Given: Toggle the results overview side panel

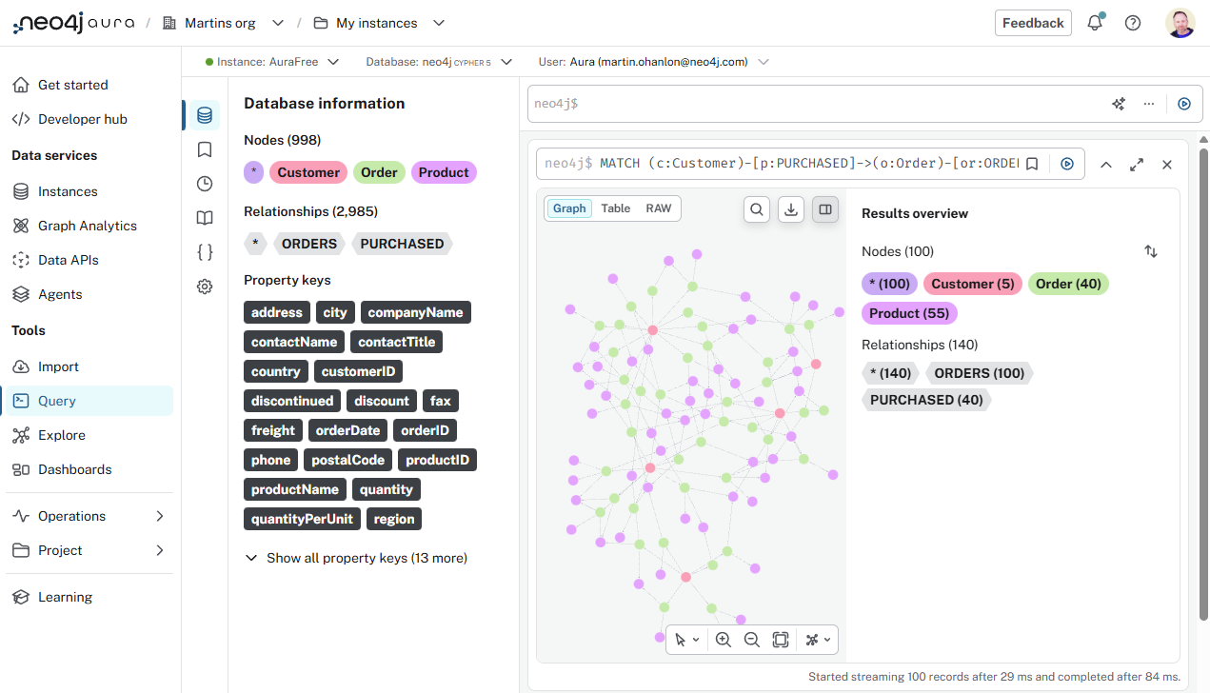Looking at the screenshot, I should tap(824, 208).
